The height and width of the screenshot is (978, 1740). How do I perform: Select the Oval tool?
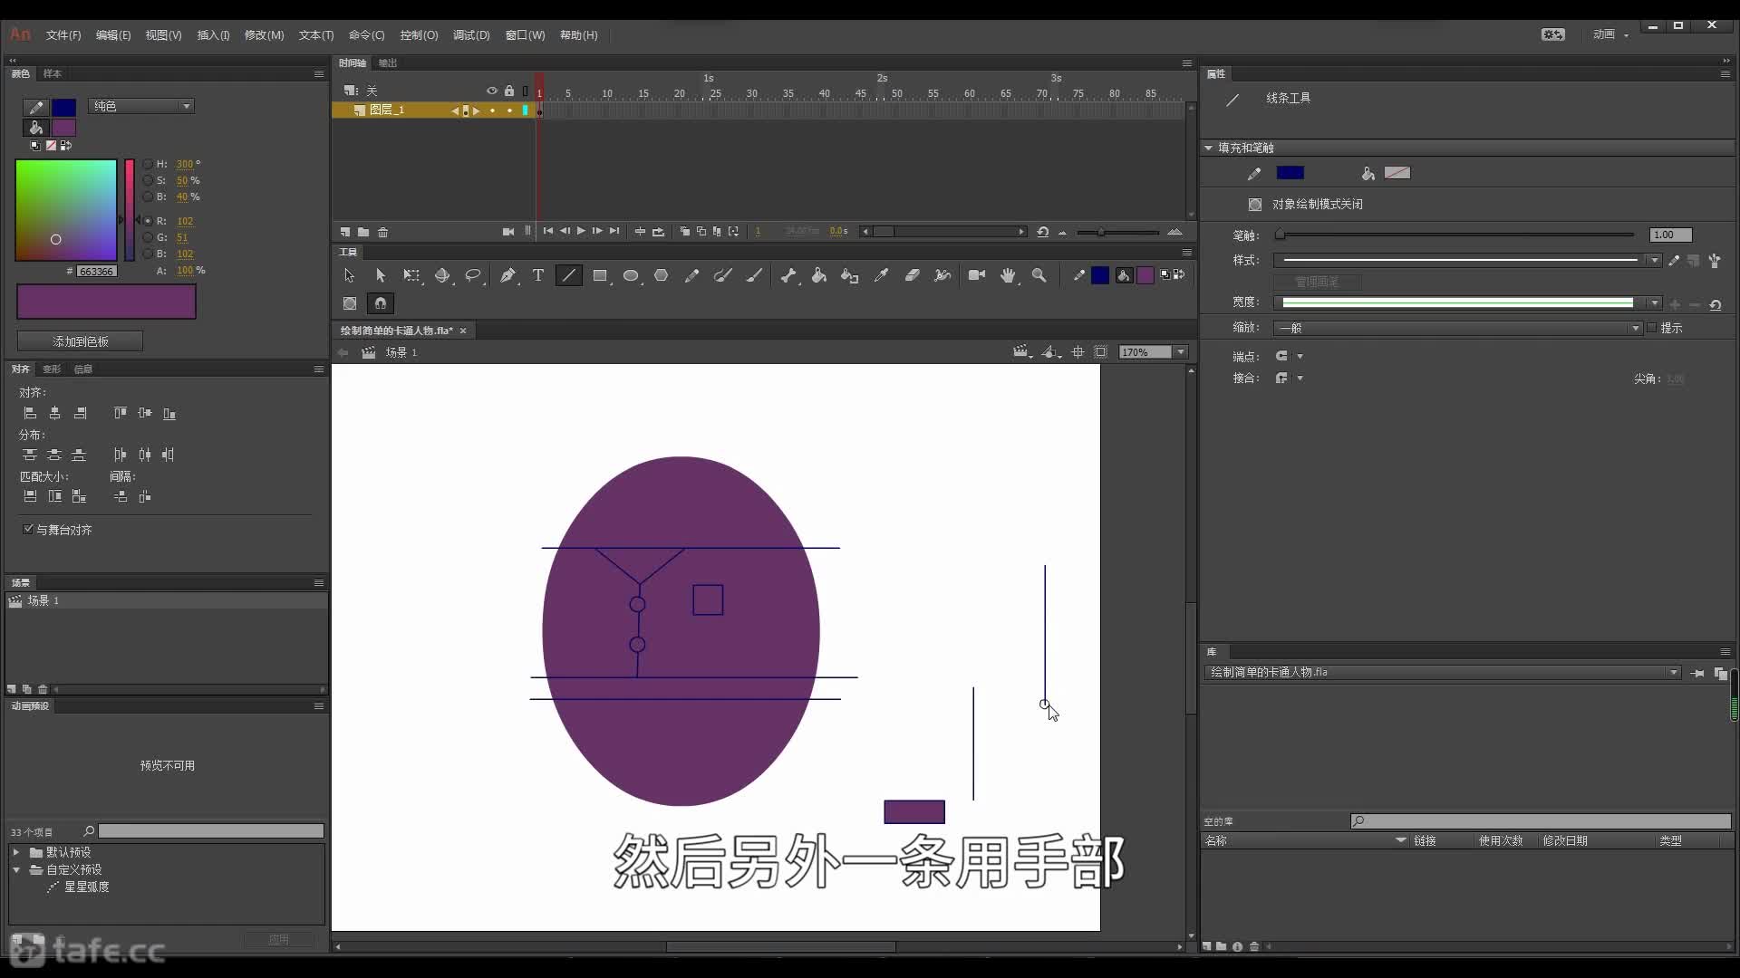[631, 275]
